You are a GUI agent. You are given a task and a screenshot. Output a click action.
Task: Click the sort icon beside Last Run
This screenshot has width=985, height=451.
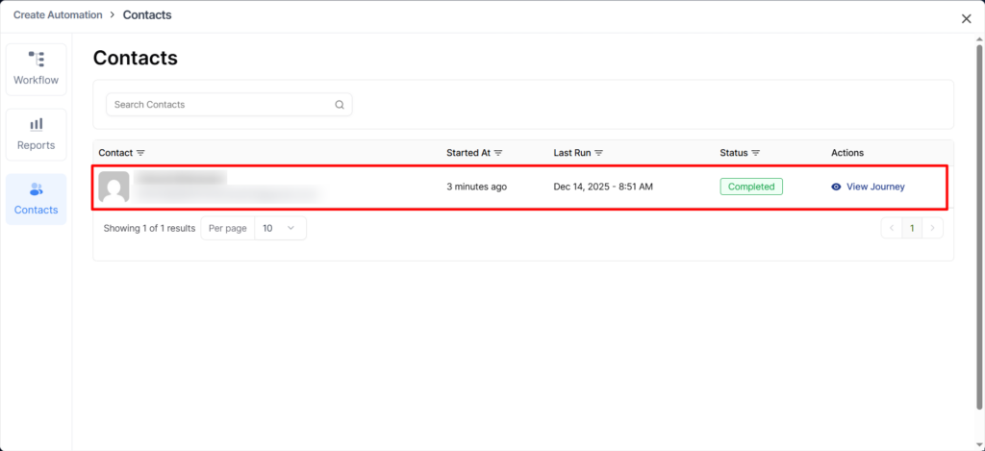(x=598, y=153)
